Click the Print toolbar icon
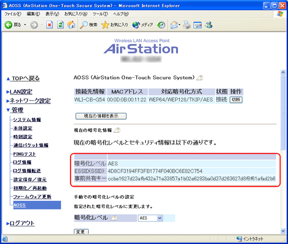This screenshot has height=244, width=288. tap(187, 25)
